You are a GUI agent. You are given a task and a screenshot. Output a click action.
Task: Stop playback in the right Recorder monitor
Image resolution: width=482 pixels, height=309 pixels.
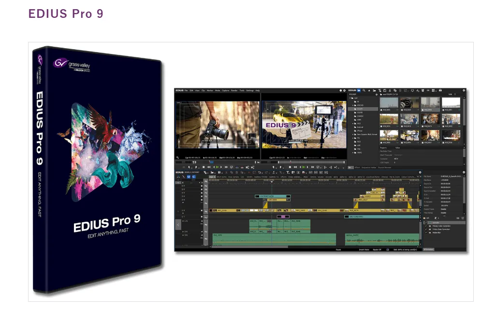tap(290, 167)
